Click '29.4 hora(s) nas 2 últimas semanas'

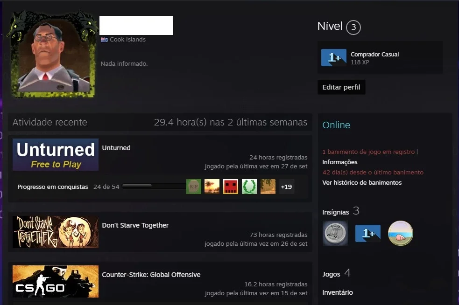click(x=231, y=122)
